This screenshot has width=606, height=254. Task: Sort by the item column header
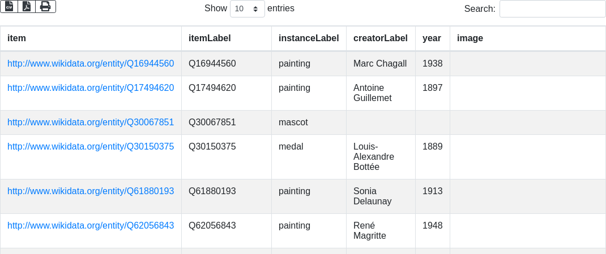[17, 38]
